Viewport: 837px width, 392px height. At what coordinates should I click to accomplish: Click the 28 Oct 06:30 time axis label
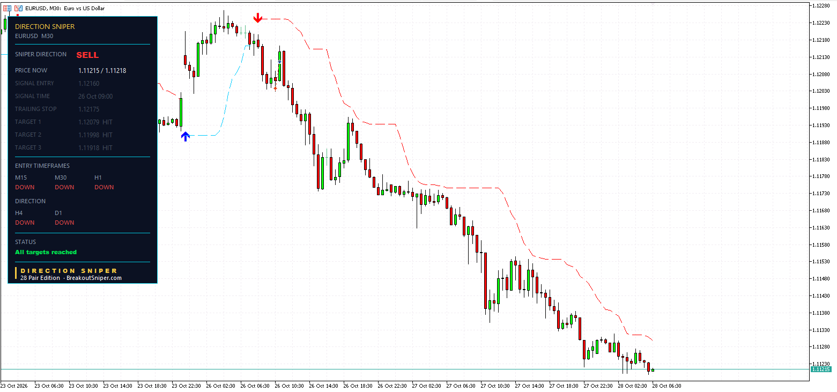click(665, 386)
